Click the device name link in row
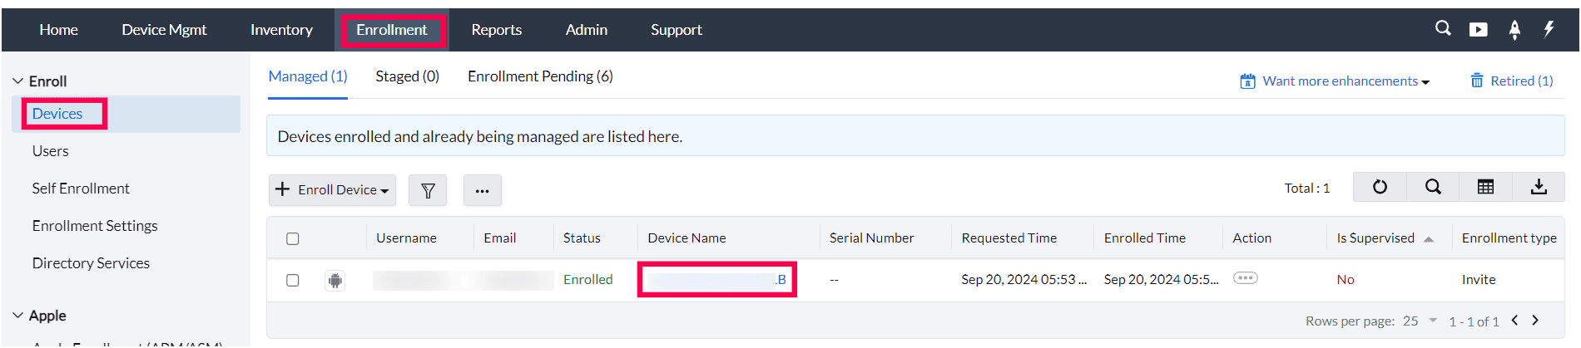This screenshot has width=1581, height=348. click(716, 280)
